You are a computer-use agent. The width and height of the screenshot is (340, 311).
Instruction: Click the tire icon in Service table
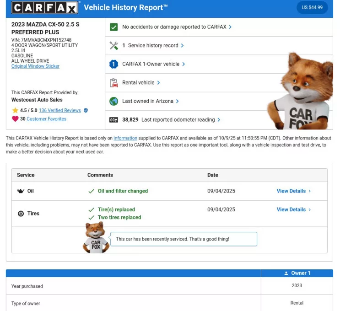tap(21, 214)
